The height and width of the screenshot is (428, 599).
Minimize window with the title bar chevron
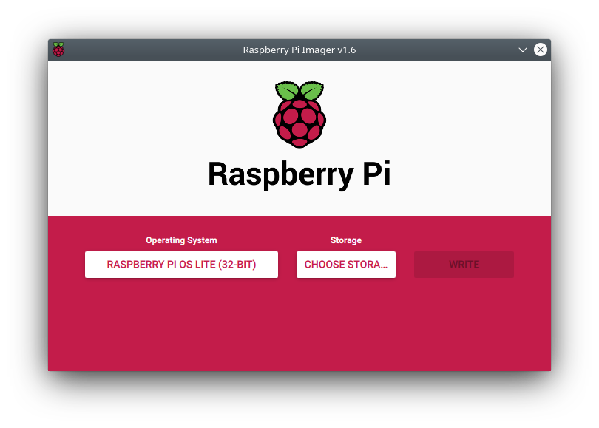pyautogui.click(x=523, y=50)
